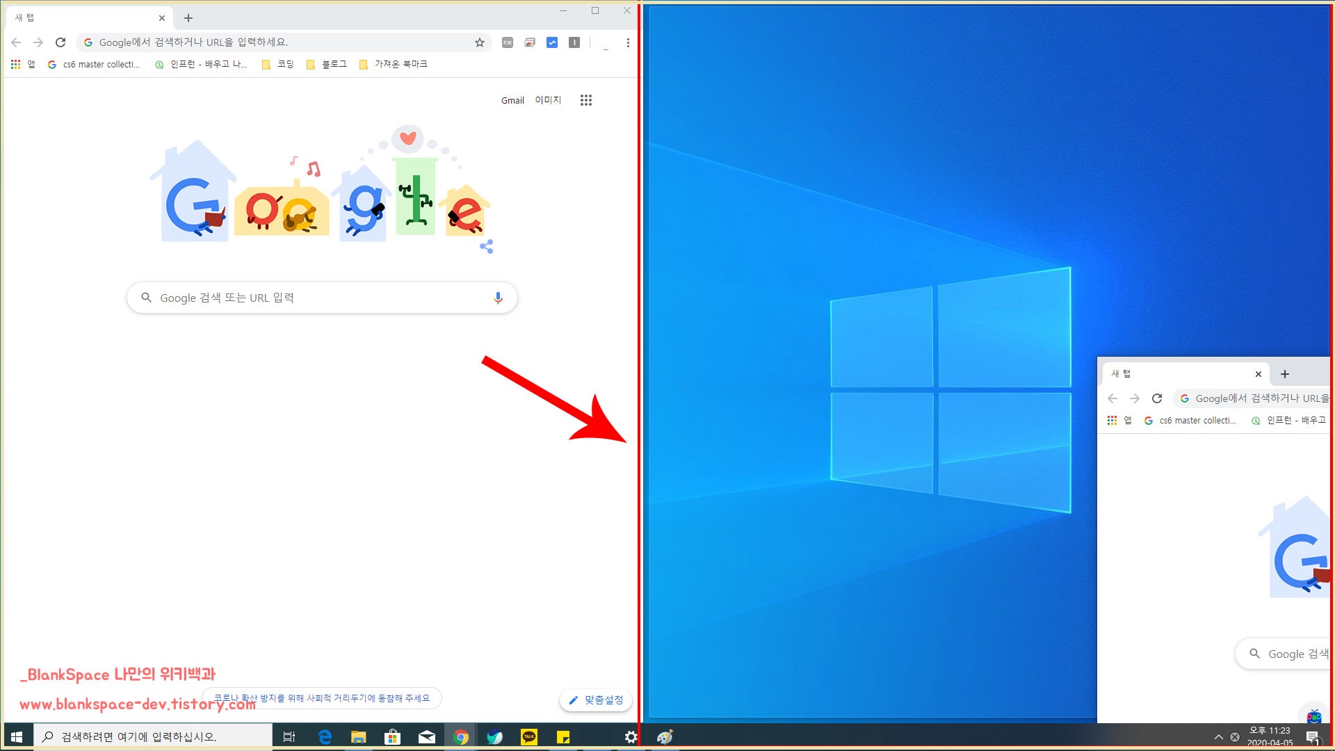Open the 가져온 북마크 folder
This screenshot has height=751, width=1335.
click(394, 64)
